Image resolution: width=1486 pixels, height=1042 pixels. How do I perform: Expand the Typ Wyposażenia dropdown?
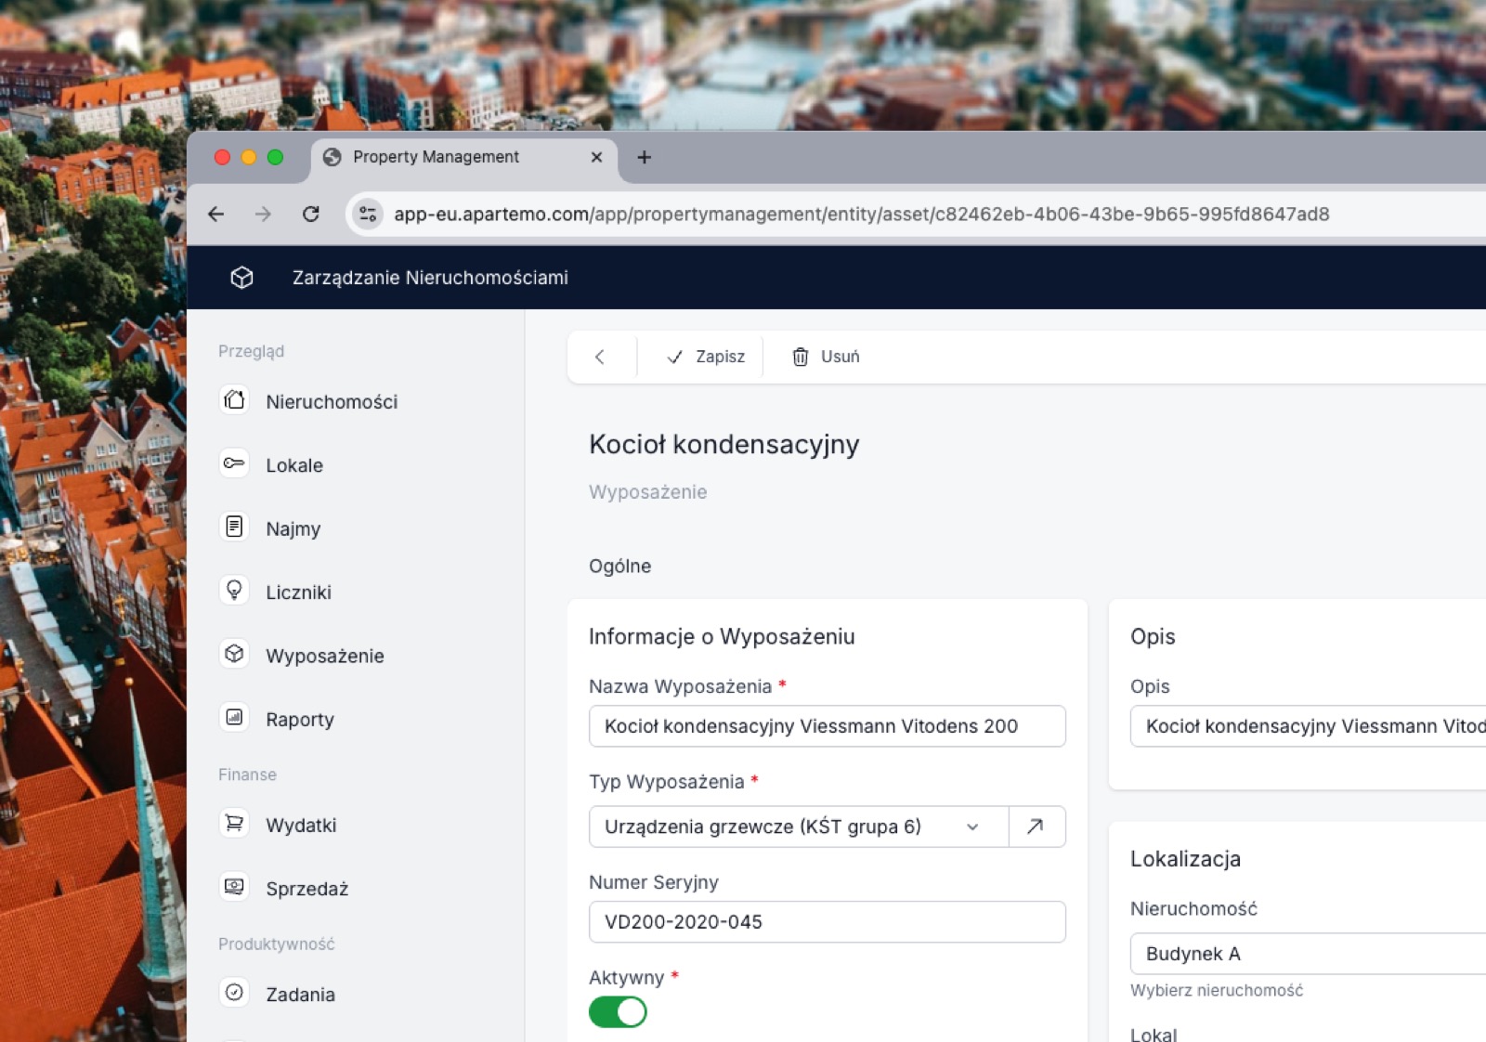(x=973, y=826)
